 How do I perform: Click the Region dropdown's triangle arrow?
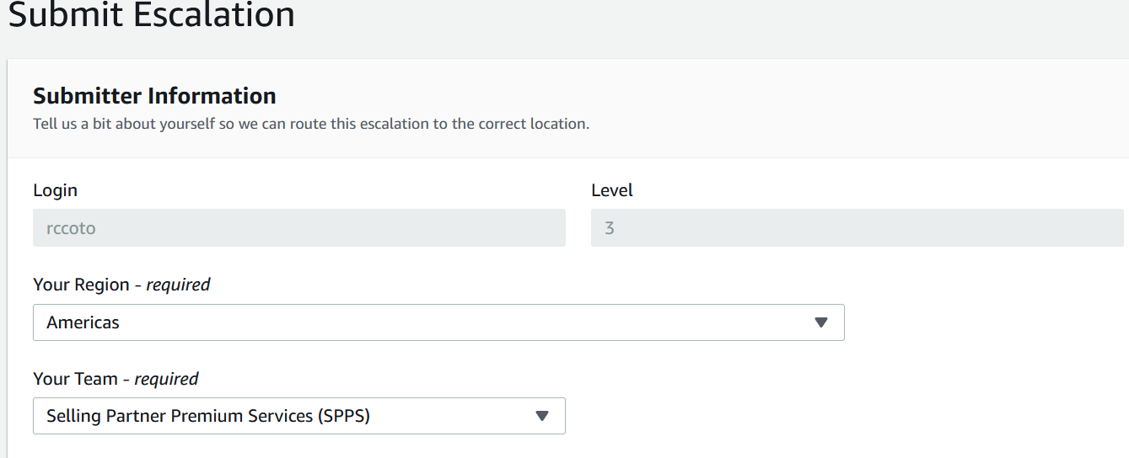pyautogui.click(x=821, y=322)
